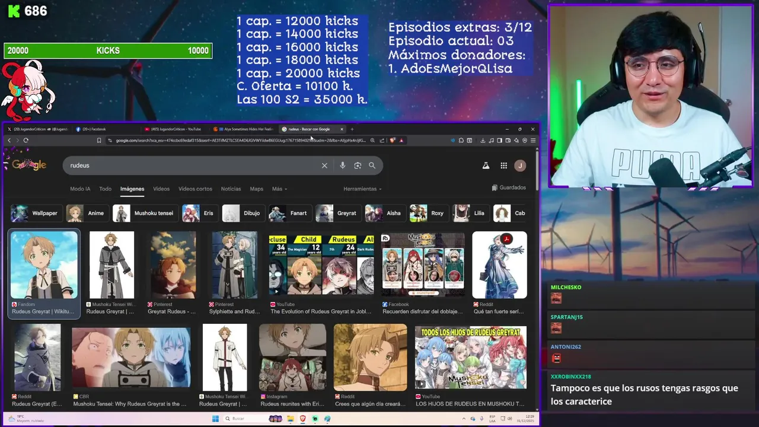Filter images by Roxy chip

pos(428,213)
